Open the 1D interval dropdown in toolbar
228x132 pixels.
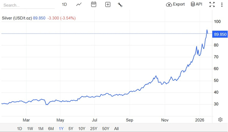pos(64,4)
